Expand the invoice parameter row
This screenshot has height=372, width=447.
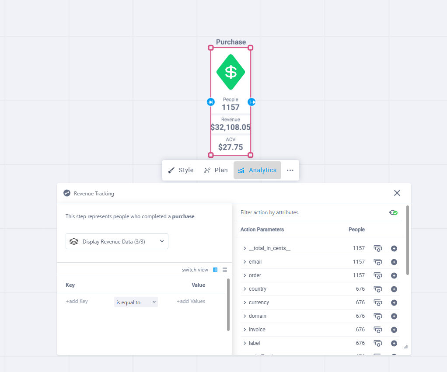(244, 330)
